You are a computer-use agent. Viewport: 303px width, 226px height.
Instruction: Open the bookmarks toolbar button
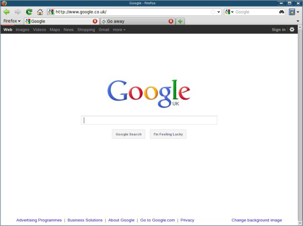tap(292, 12)
